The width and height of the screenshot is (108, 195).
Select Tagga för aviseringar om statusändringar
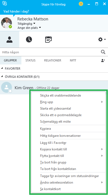point(68,176)
